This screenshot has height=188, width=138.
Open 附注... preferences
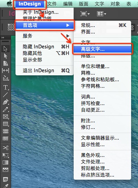[x=103, y=121]
